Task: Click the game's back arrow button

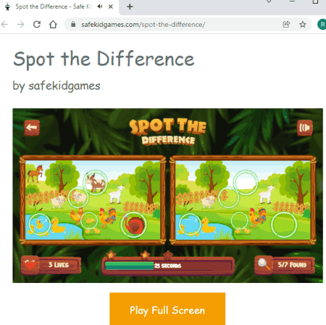Action: click(32, 128)
